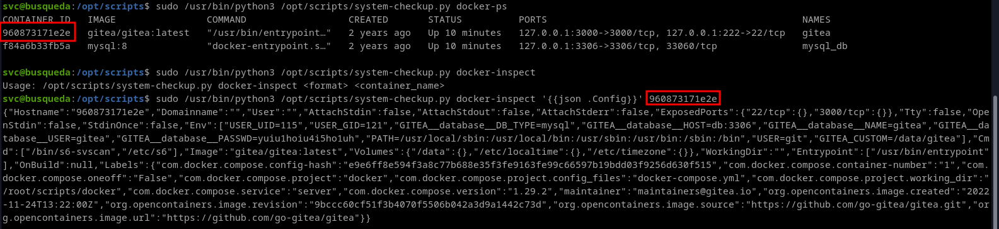This screenshot has width=999, height=229.
Task: Click the gitea container name under NAMES
Action: pos(816,33)
